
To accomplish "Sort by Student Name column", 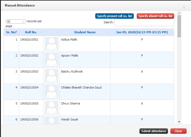I will (85, 32).
